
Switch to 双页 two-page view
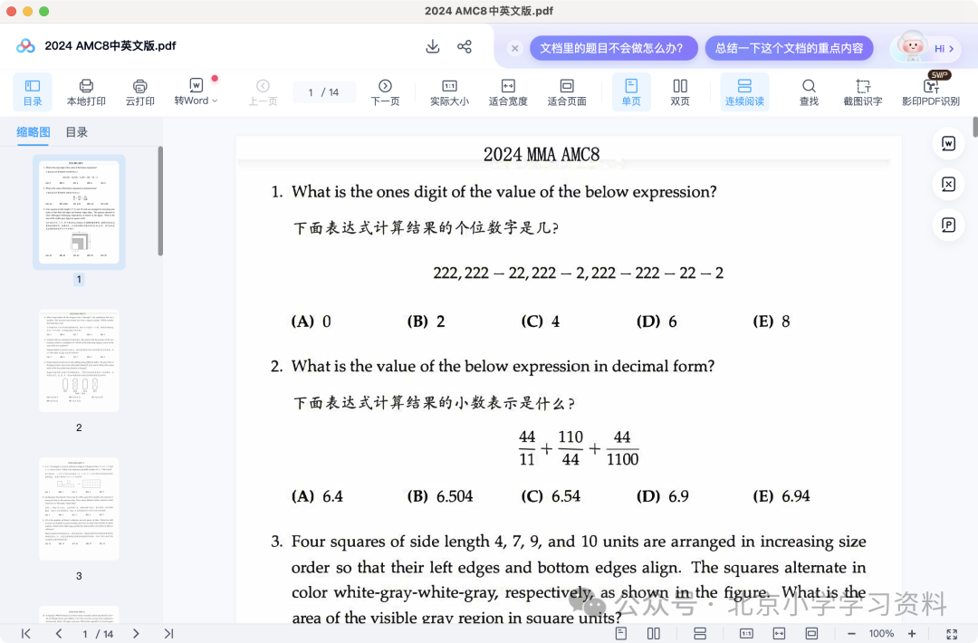[x=680, y=92]
